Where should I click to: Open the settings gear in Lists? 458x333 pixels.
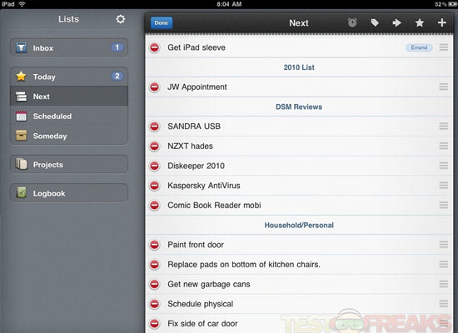pyautogui.click(x=121, y=19)
